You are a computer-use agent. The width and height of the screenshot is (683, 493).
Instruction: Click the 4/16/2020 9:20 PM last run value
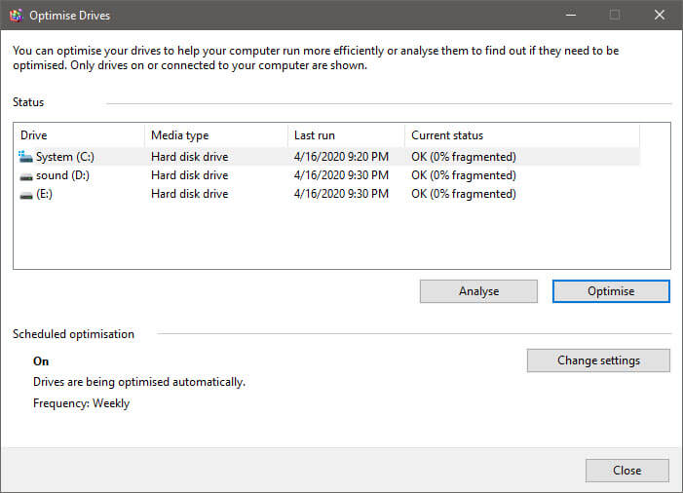coord(341,156)
